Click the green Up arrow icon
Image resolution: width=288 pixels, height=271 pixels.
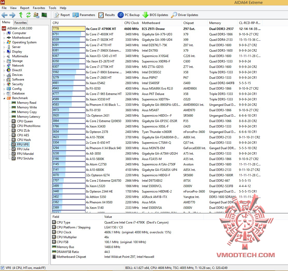(x=21, y=15)
